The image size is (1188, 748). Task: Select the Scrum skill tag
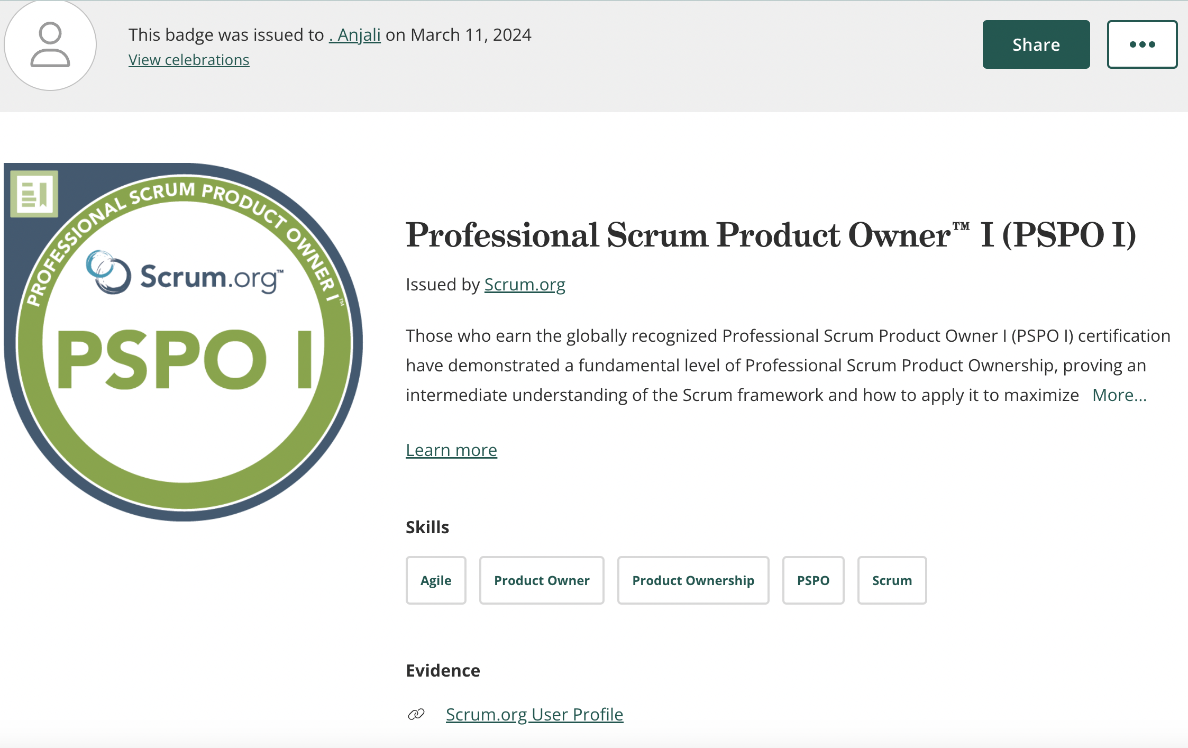point(892,580)
